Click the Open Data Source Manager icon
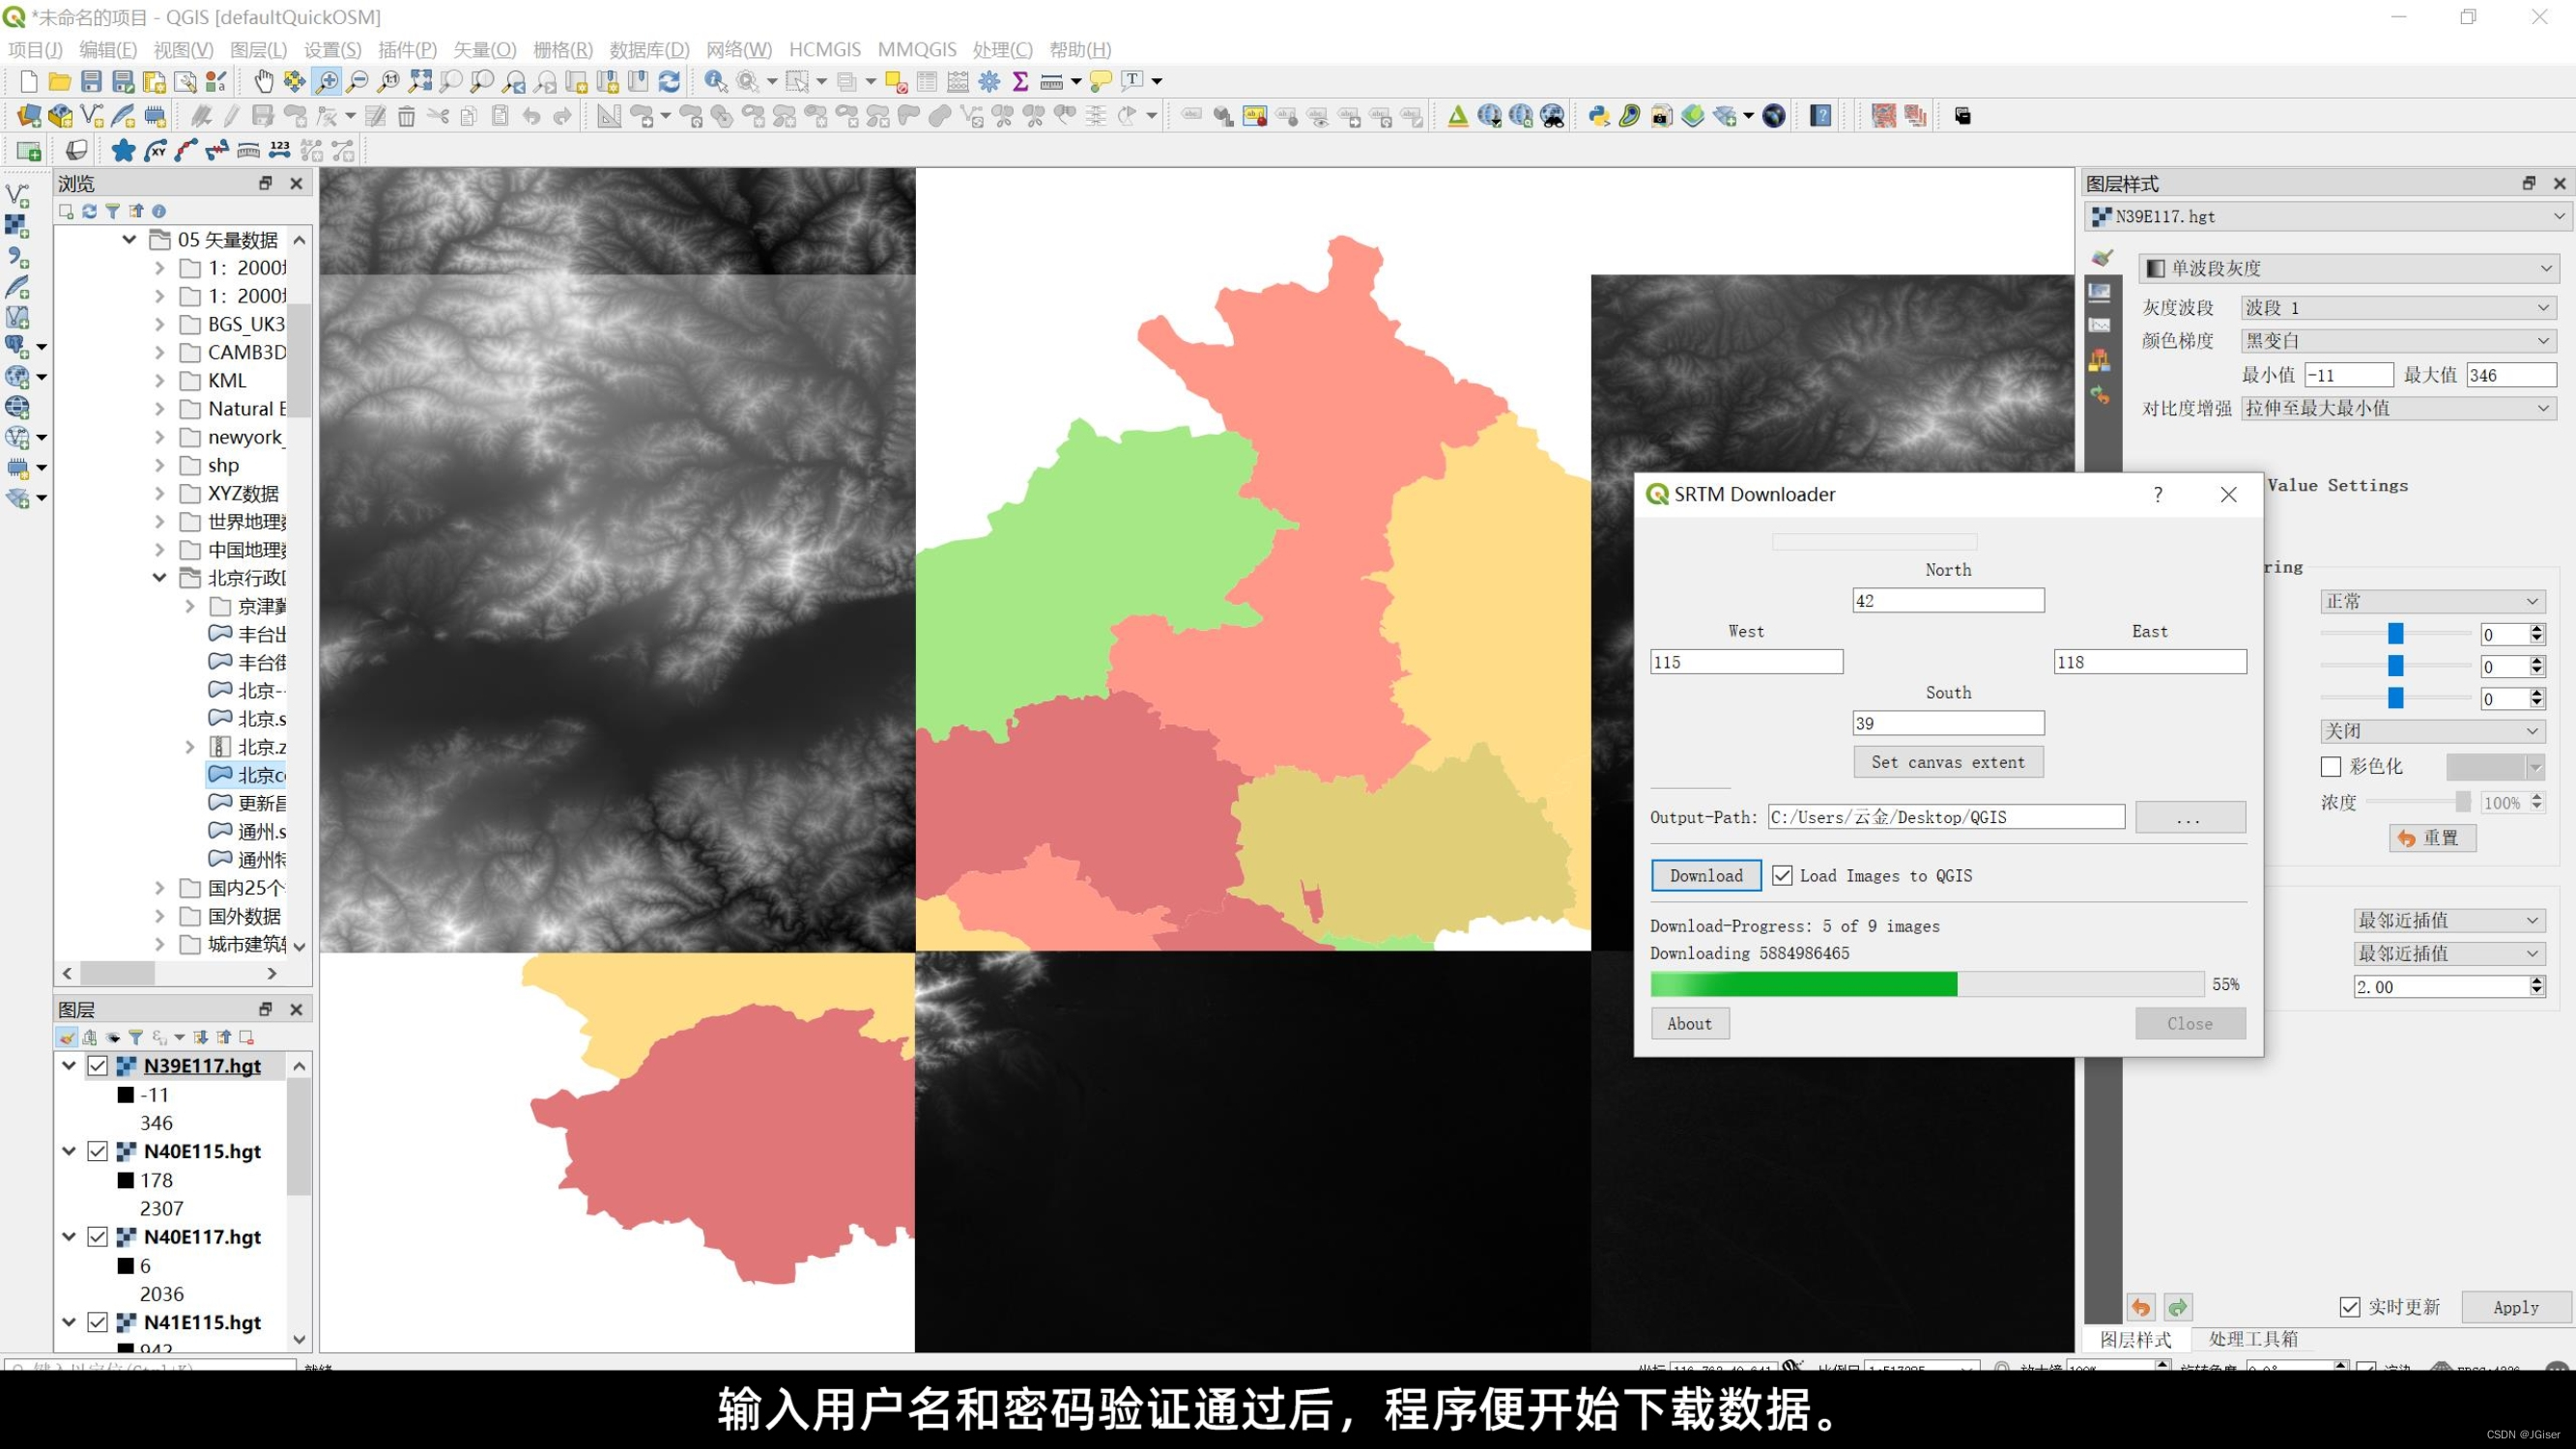2576x1449 pixels. point(29,116)
